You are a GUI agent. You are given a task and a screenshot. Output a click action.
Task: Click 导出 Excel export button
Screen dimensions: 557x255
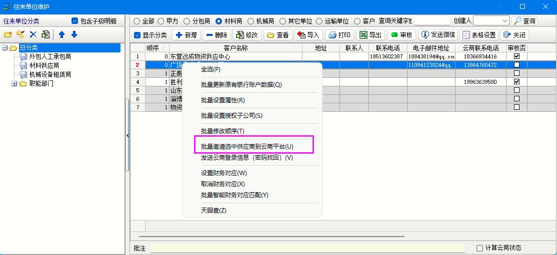coord(370,35)
